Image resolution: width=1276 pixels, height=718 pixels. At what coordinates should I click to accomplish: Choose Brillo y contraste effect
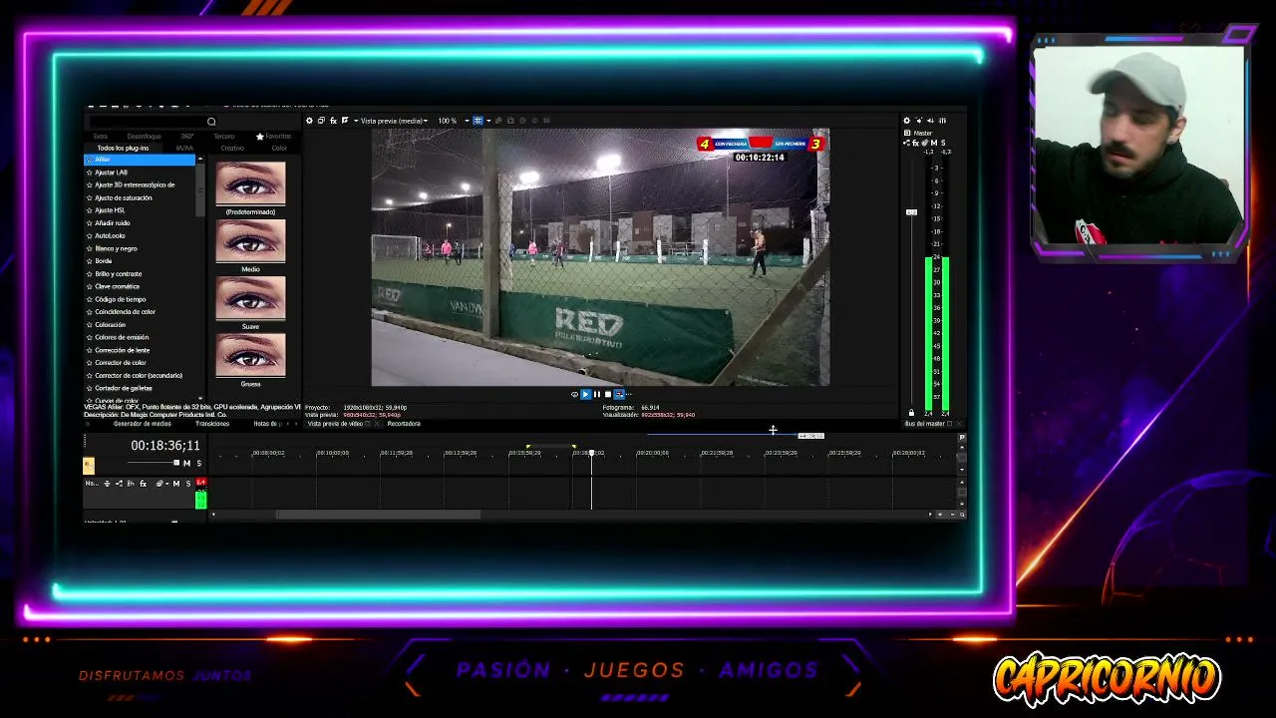click(x=119, y=273)
